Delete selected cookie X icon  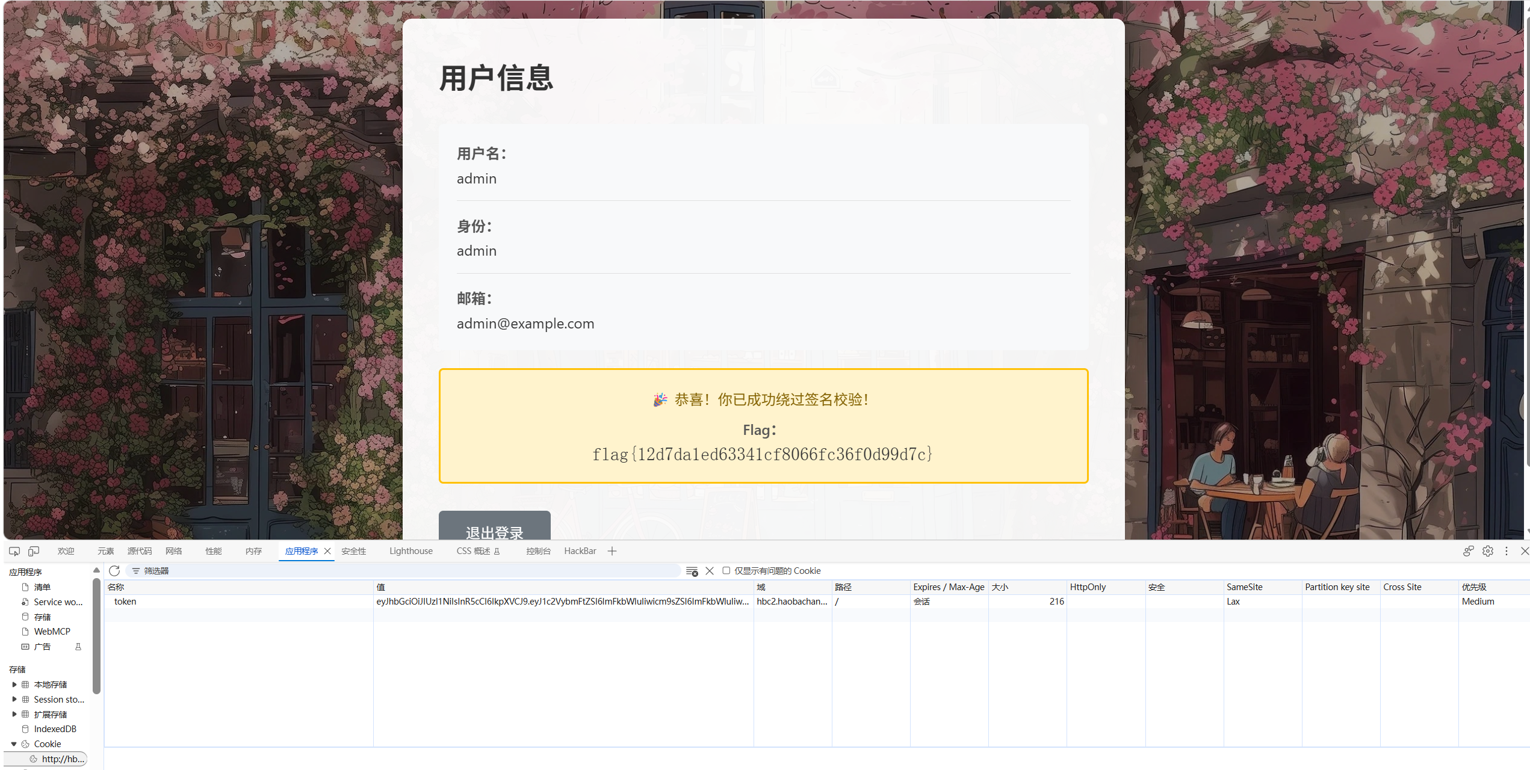pyautogui.click(x=710, y=571)
